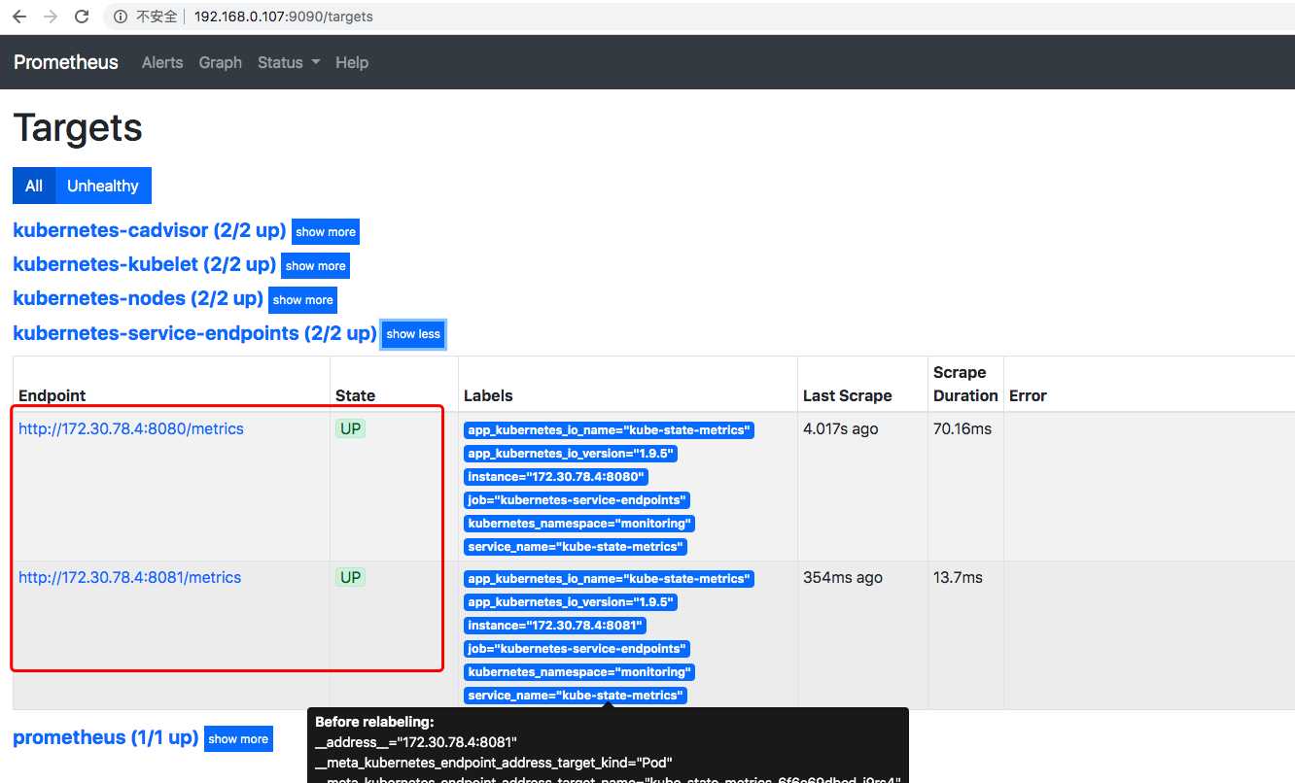Open kubernetes-nodes (2/2 up) heading link
Image resolution: width=1295 pixels, height=783 pixels.
point(138,298)
